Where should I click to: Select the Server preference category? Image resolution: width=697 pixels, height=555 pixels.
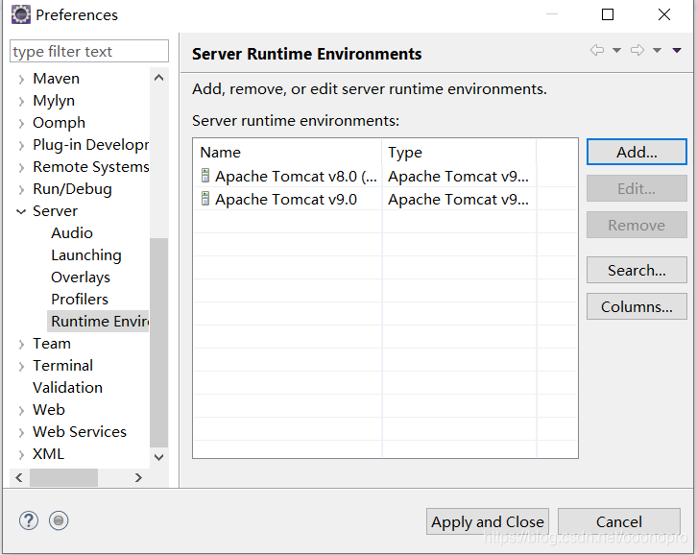click(55, 211)
